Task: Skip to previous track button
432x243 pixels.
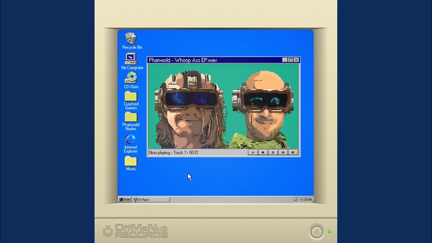Action: coord(283,153)
